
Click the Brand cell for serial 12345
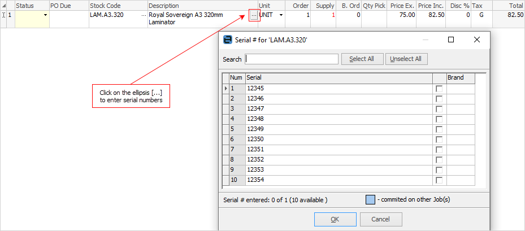pyautogui.click(x=461, y=89)
